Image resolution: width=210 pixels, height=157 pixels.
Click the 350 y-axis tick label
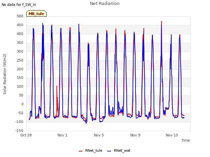click(20, 43)
